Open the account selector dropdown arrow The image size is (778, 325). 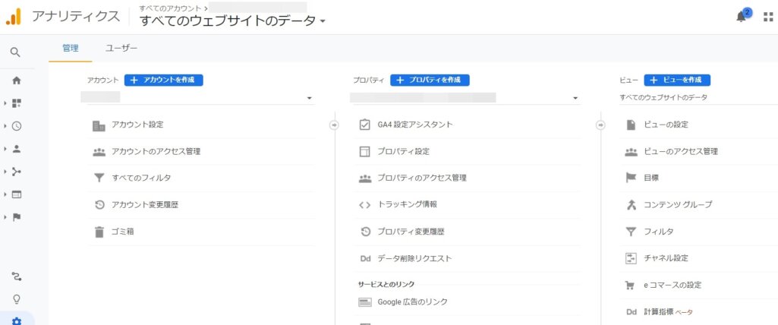tap(310, 98)
